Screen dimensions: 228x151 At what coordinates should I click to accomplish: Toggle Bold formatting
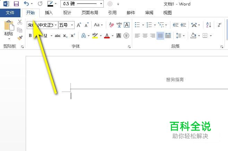[30, 36]
